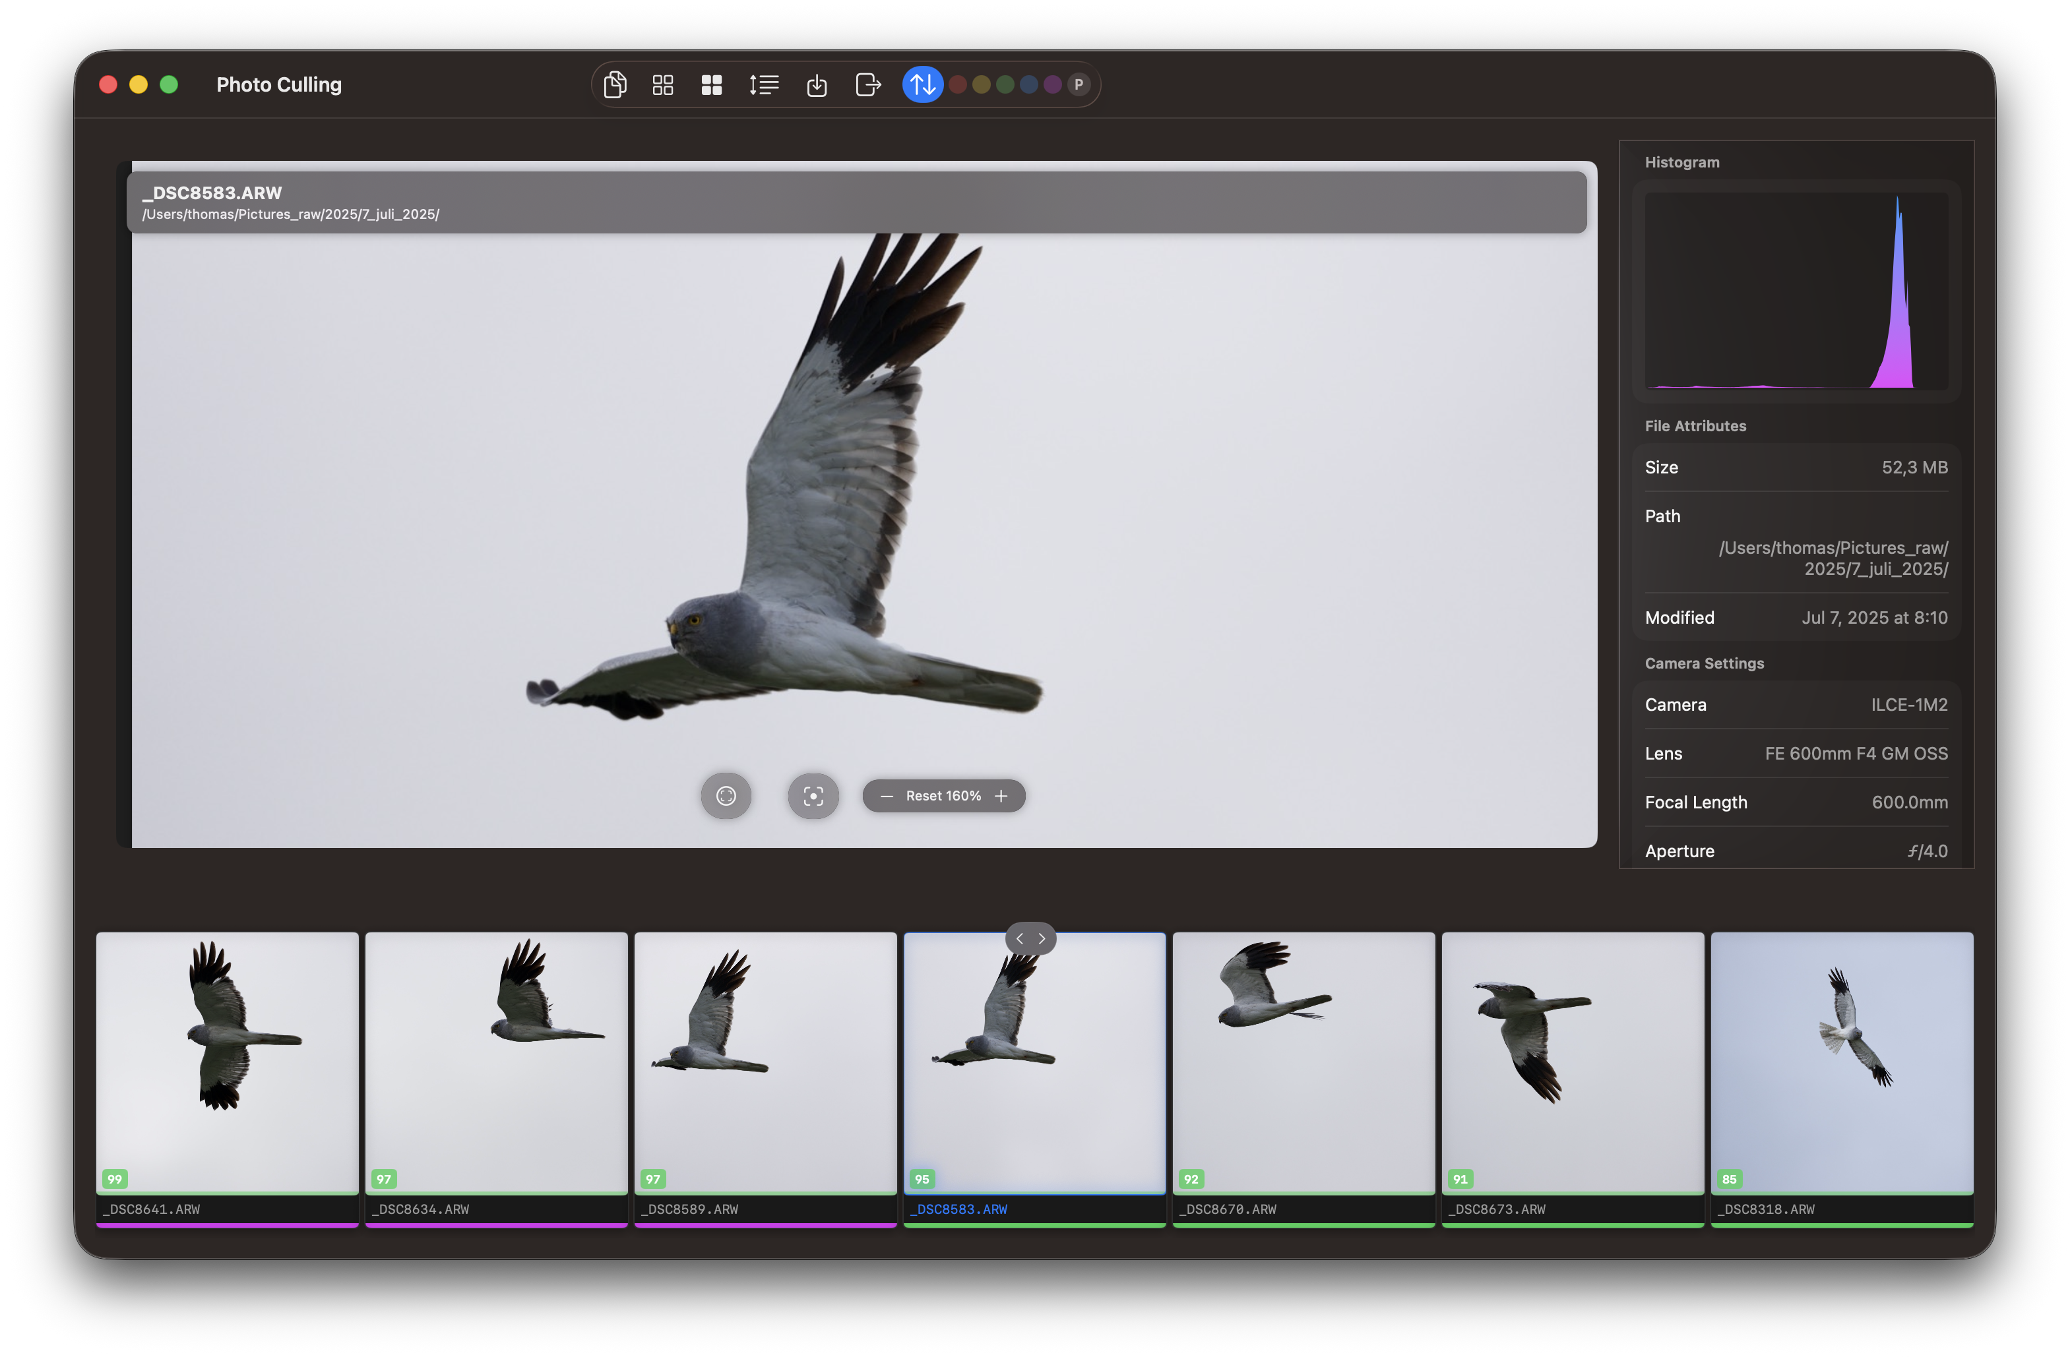Zoom out with the minus button
The image size is (2070, 1357).
pos(887,795)
